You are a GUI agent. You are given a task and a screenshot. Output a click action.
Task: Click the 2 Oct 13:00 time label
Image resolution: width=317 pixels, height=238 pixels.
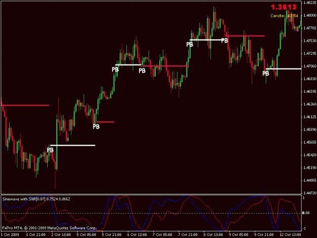click(x=61, y=235)
